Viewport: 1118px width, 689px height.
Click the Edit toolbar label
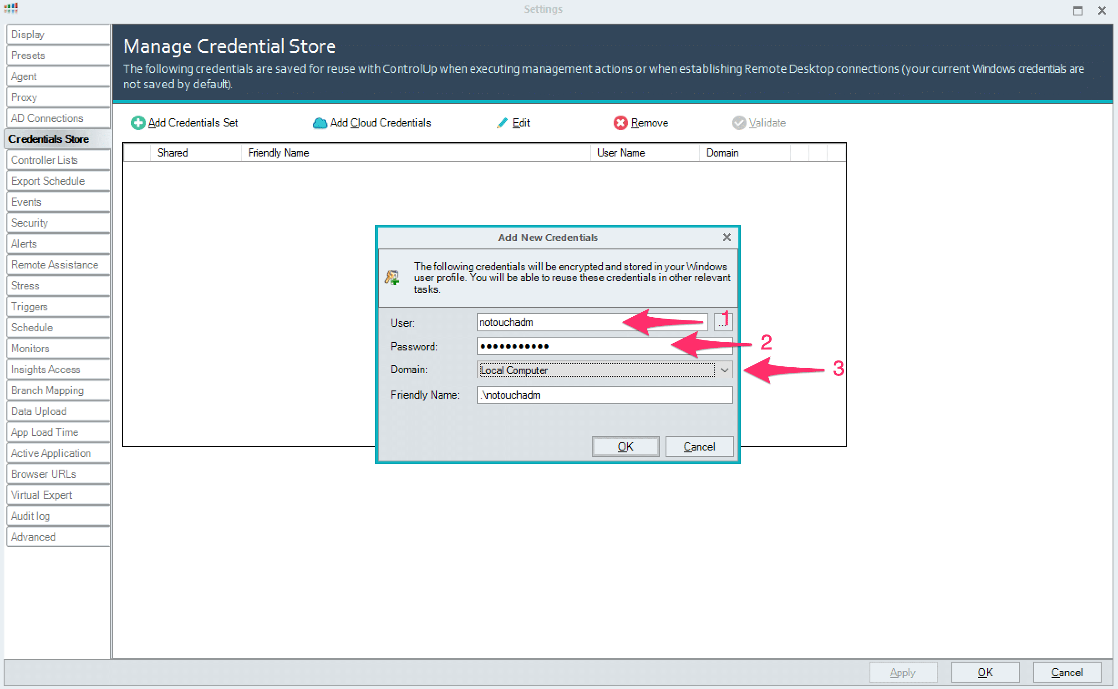pos(521,123)
